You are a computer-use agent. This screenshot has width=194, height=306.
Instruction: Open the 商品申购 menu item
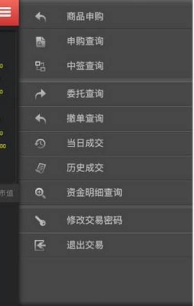106,16
